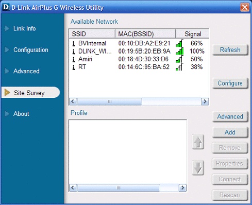Click network list scrollbar left arrow
The width and height of the screenshot is (252, 205).
tap(73, 101)
